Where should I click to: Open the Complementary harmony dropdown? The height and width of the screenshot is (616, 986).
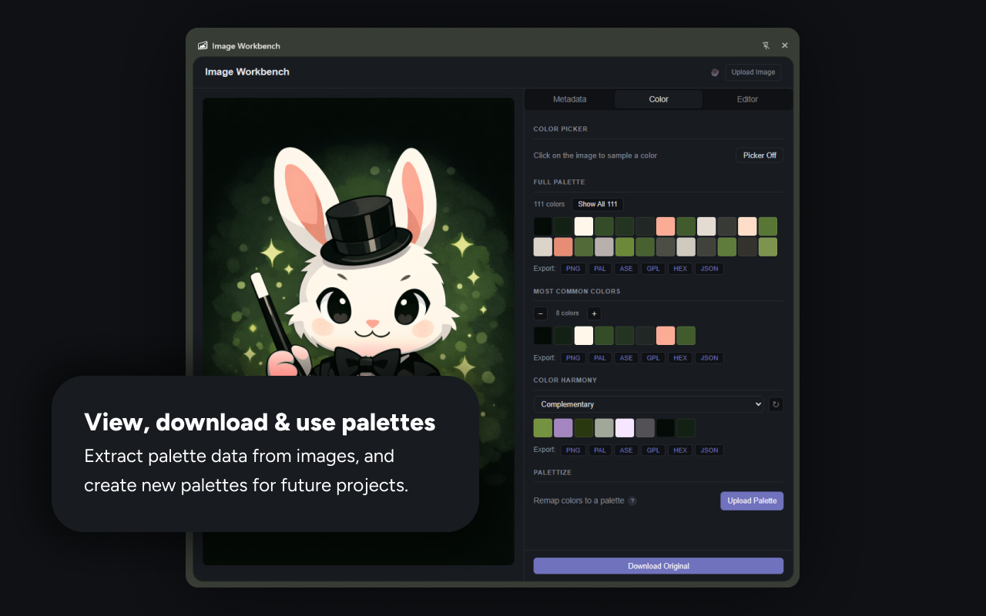point(649,403)
